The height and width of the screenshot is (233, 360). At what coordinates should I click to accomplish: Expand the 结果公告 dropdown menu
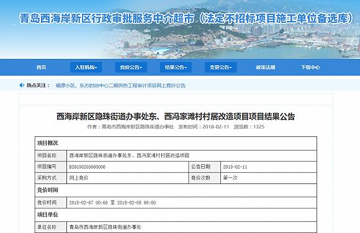(x=176, y=67)
